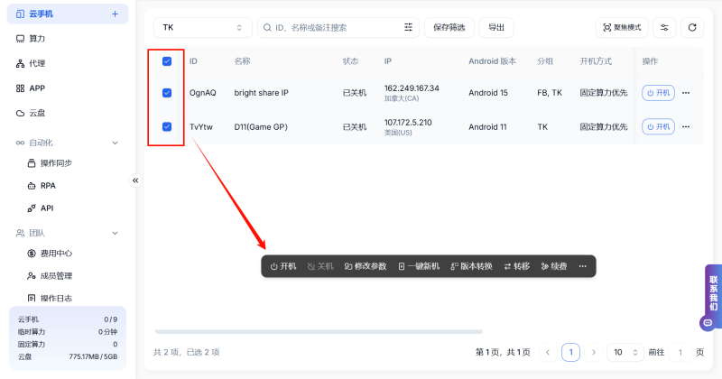Click the IP address 162.249.167.34
The image size is (722, 379).
(x=412, y=88)
